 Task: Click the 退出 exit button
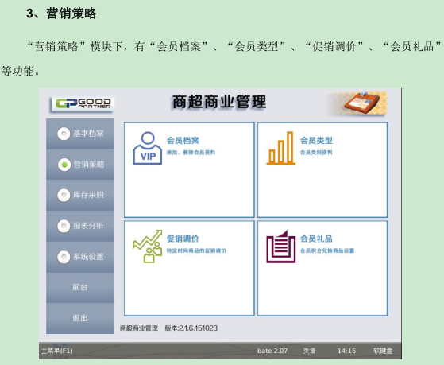click(x=80, y=318)
